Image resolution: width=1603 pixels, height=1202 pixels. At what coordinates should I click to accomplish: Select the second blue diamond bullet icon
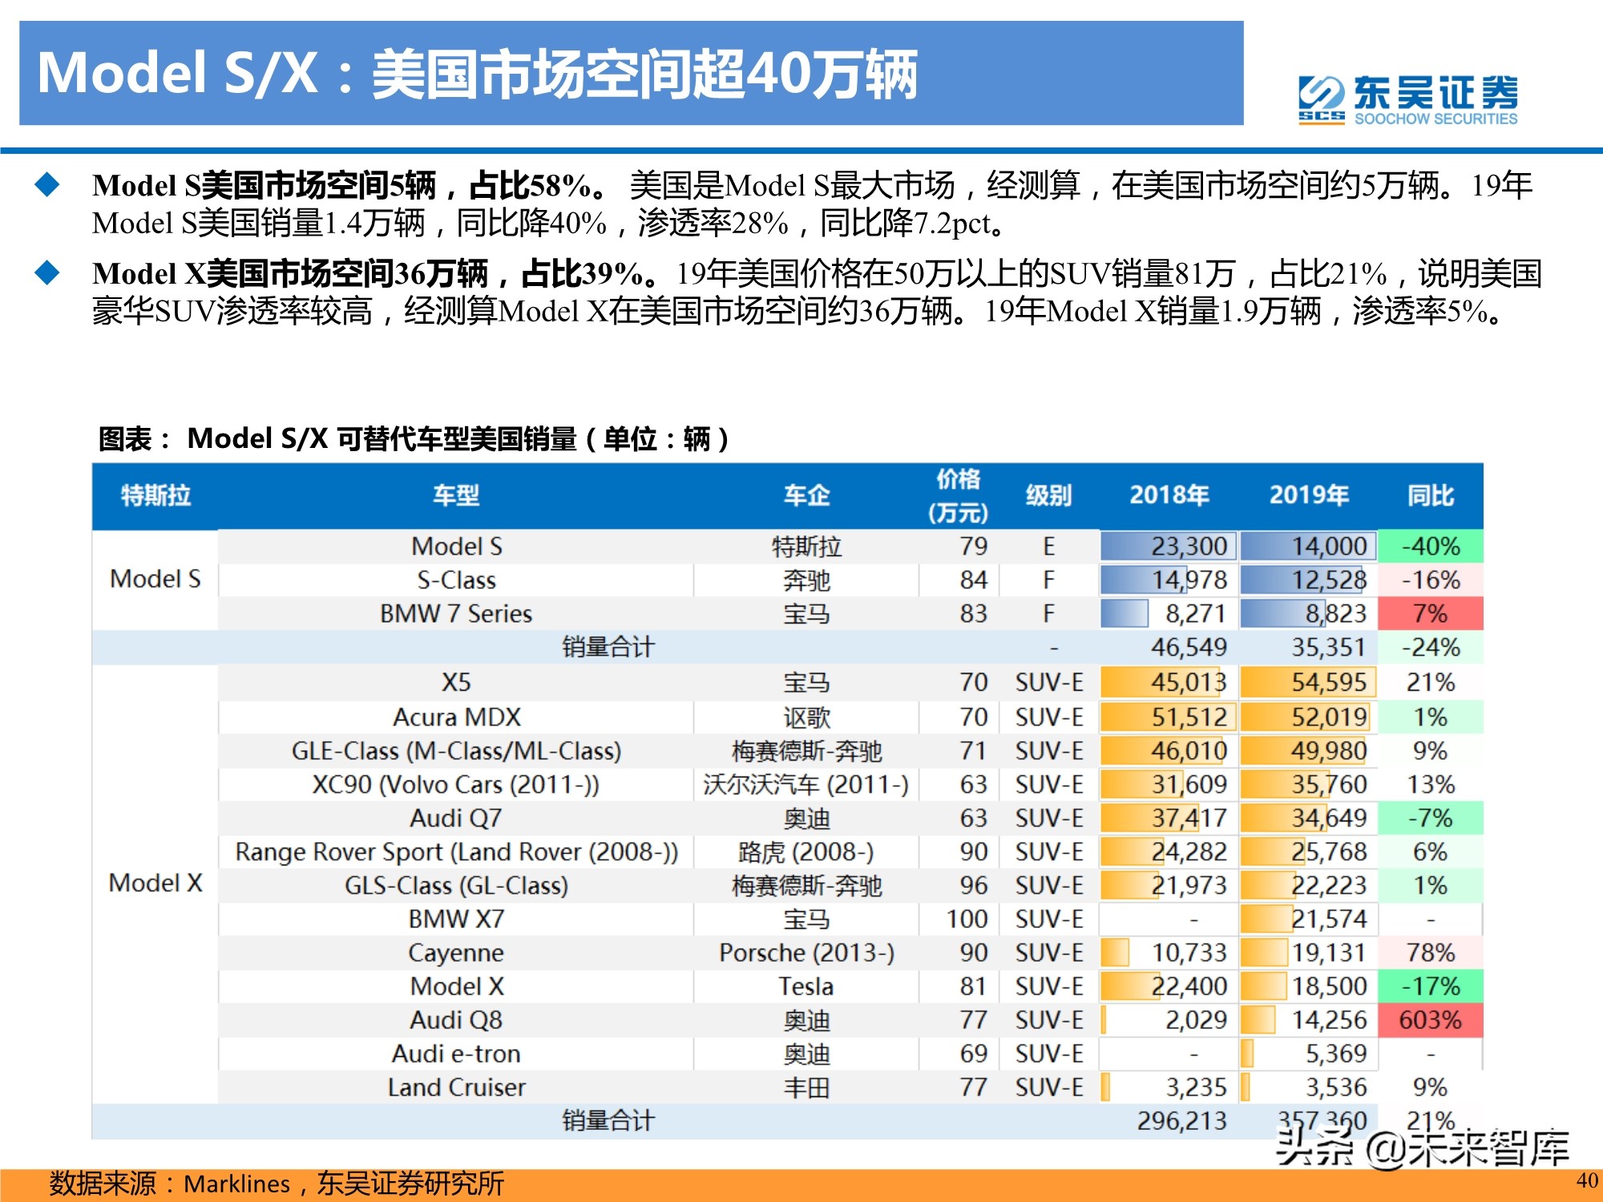[x=50, y=272]
